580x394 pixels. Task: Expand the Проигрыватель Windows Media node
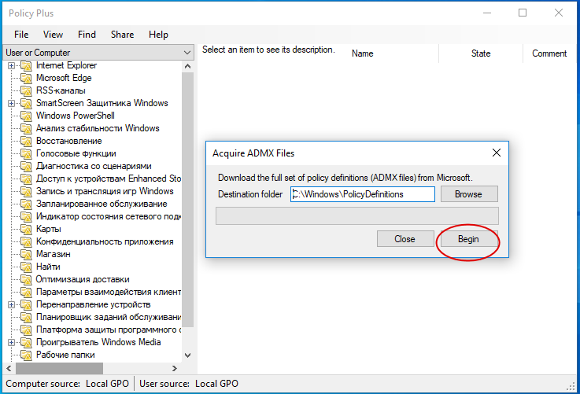pyautogui.click(x=12, y=342)
